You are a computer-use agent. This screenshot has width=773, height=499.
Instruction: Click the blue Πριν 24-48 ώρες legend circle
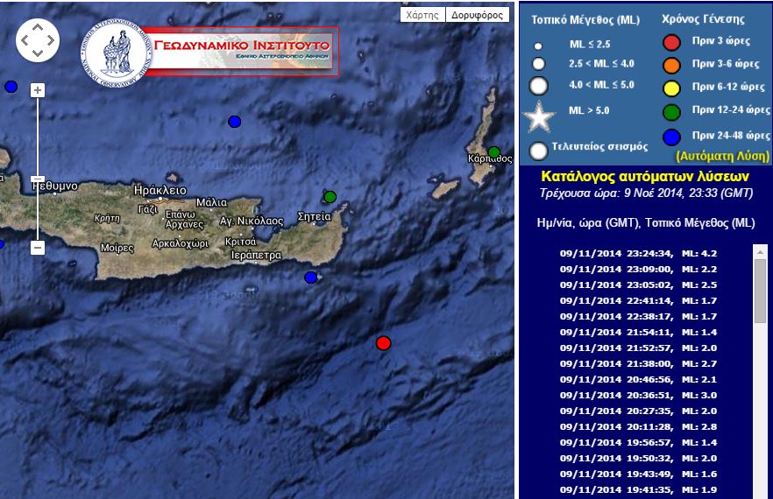[671, 137]
